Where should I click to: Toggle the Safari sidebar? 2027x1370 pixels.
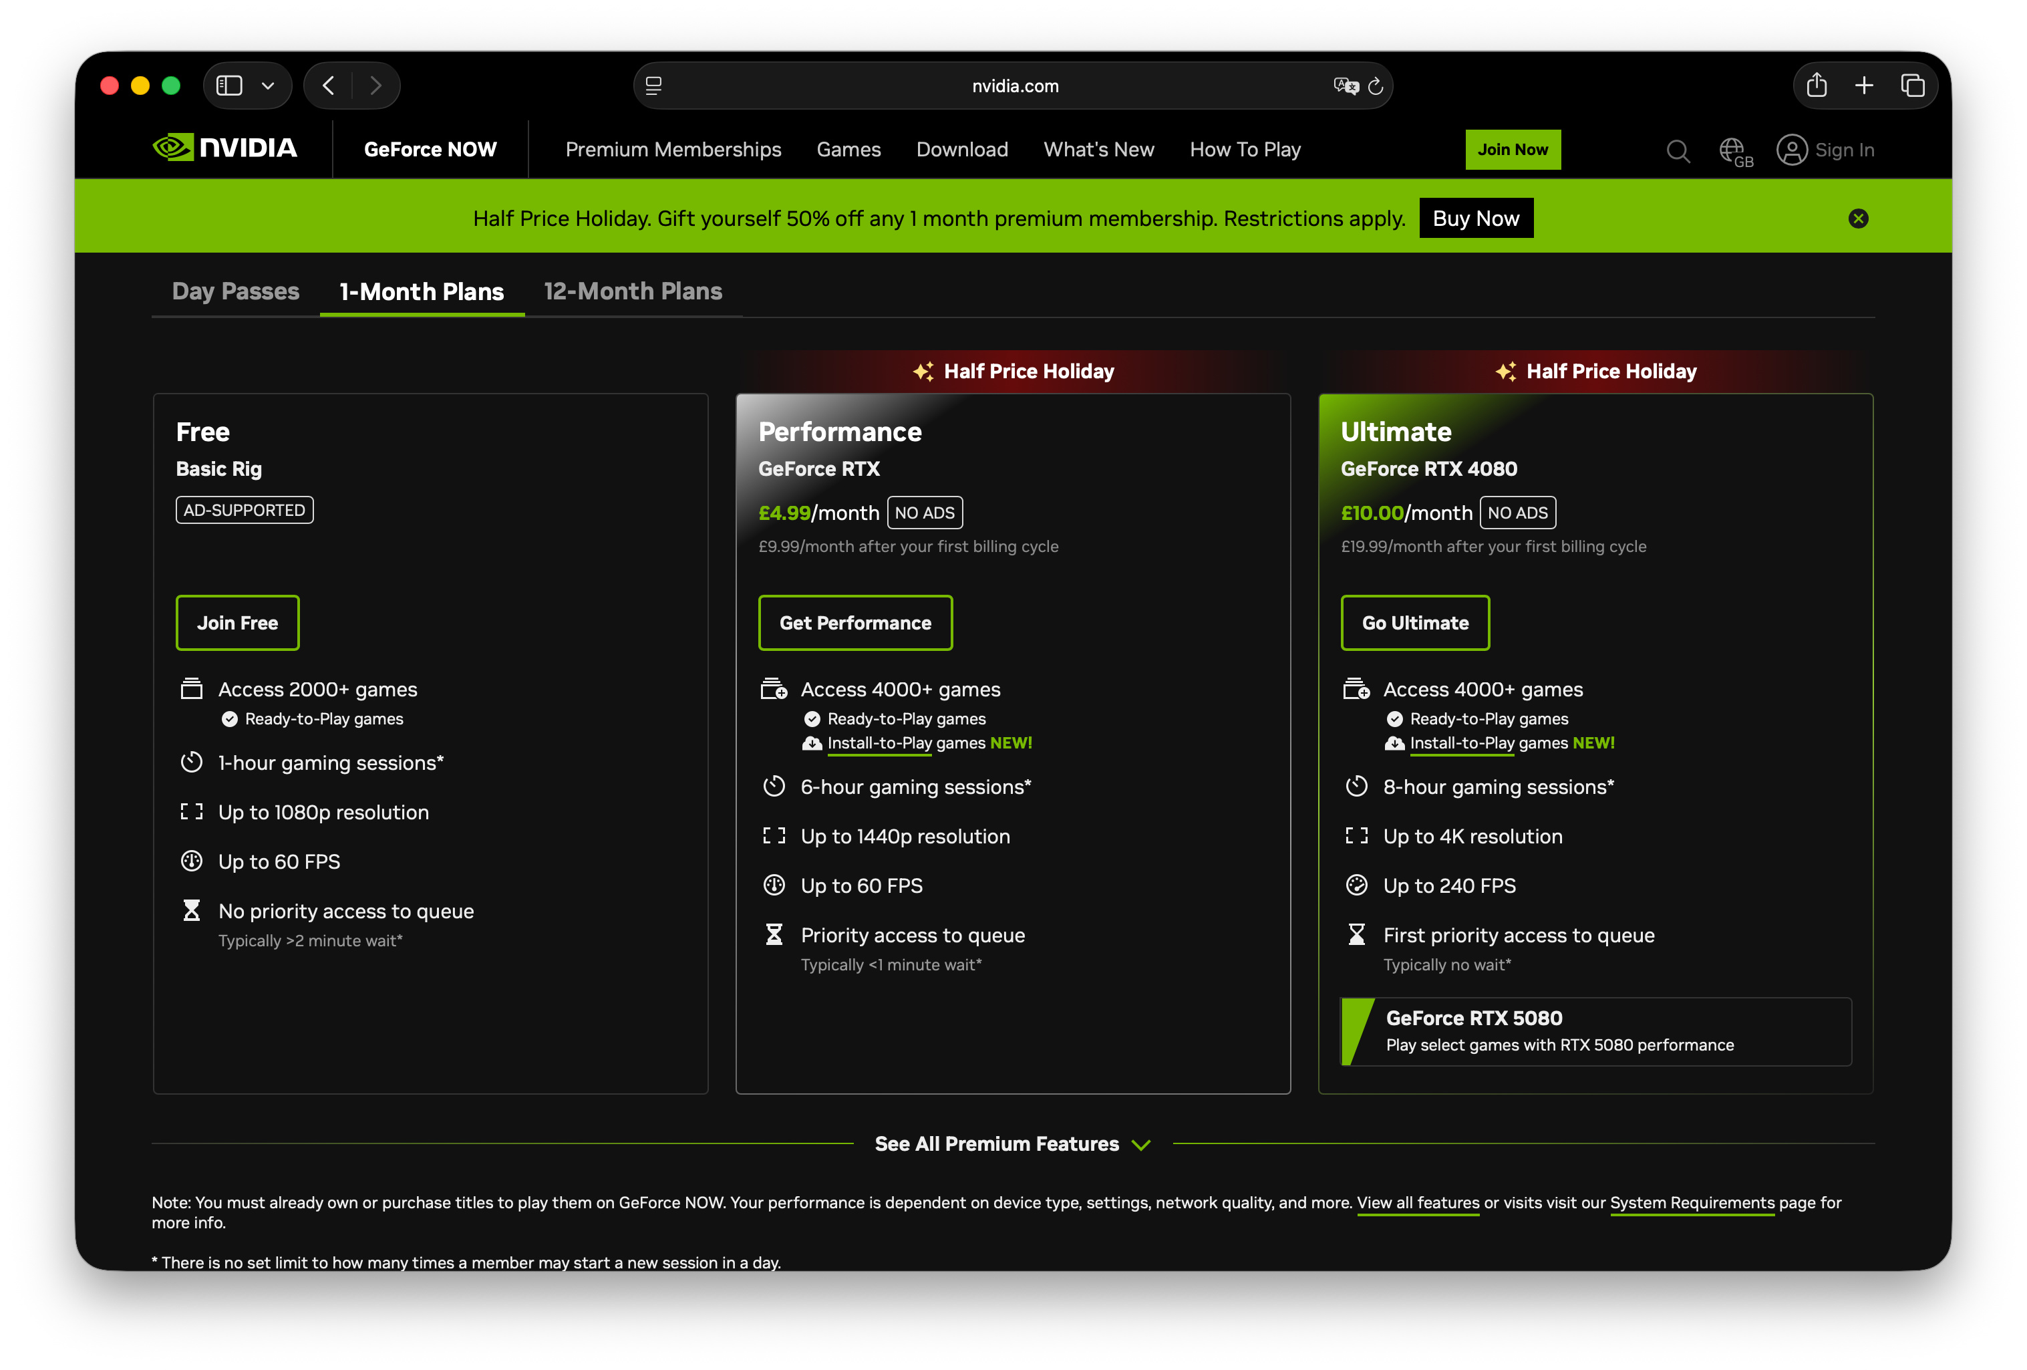coord(229,86)
